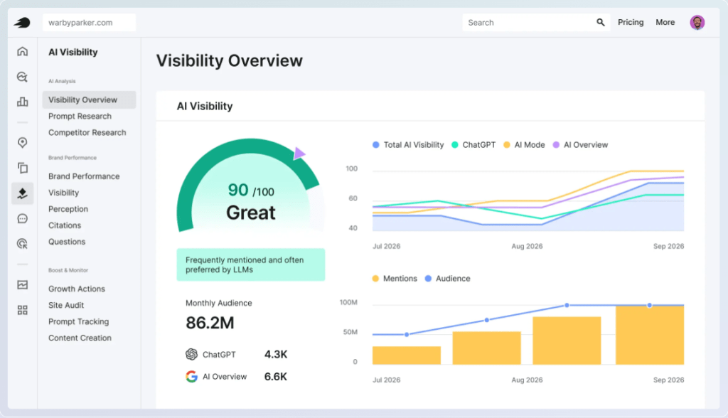Toggle Audience legend series
This screenshot has height=418, width=728.
pos(448,279)
